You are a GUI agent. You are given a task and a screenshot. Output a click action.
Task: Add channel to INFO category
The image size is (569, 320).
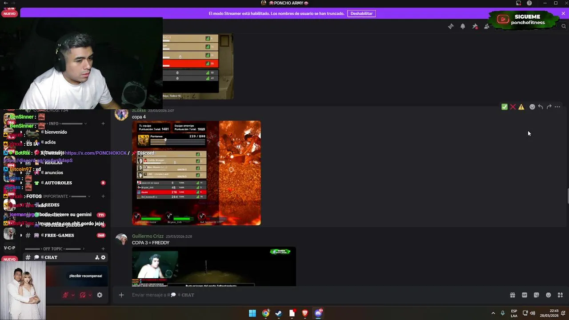[x=103, y=124]
